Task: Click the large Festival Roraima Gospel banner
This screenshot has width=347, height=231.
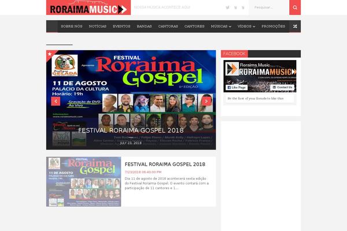Action: 131,100
